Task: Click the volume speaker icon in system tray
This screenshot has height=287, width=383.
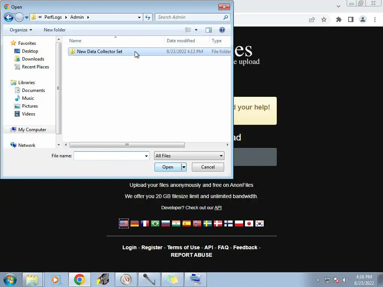Action: [x=345, y=280]
